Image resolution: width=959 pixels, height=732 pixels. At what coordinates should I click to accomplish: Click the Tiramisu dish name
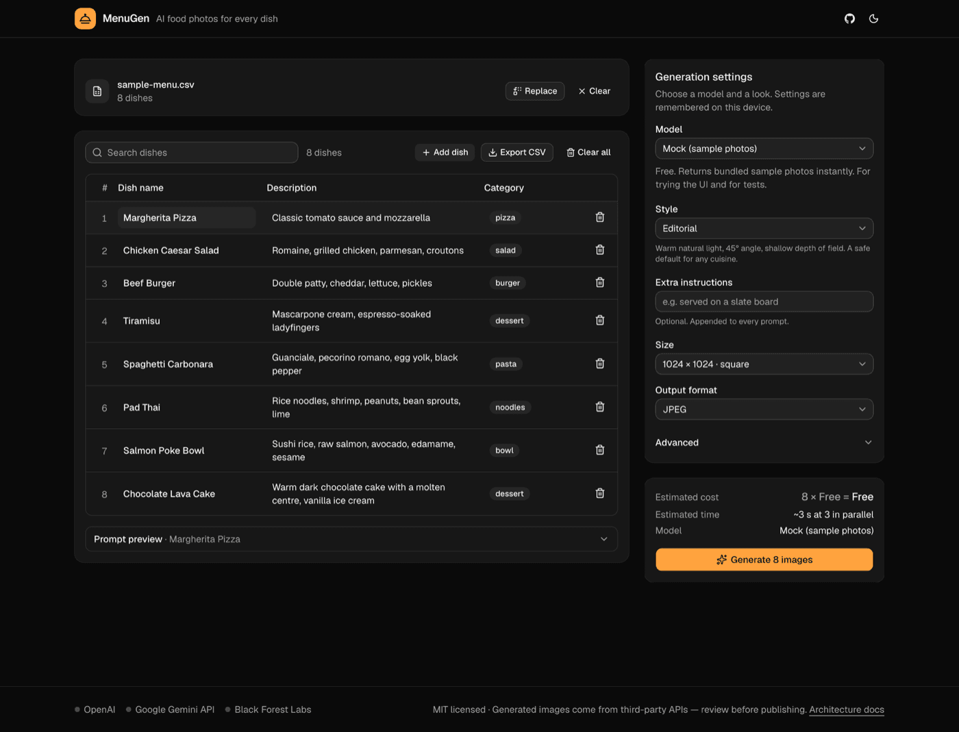pos(142,320)
